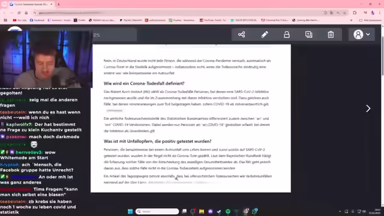This screenshot has width=384, height=216.
Task: Close the active browser tab
Action: point(51,4)
